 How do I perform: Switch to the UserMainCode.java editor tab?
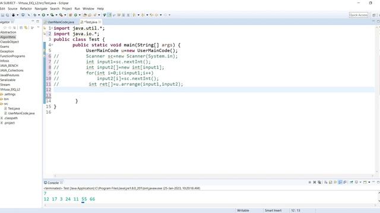click(59, 22)
